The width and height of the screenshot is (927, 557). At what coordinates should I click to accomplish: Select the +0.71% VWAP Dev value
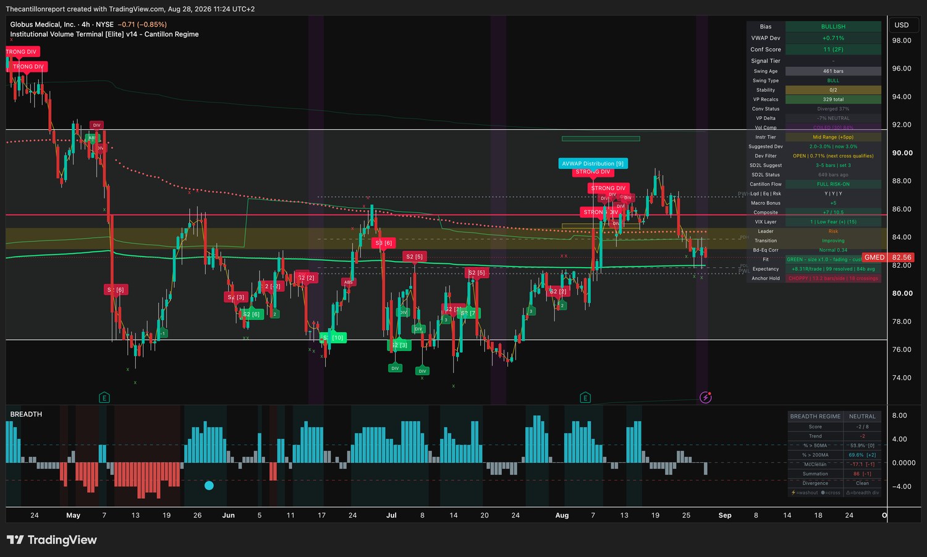[x=833, y=38]
